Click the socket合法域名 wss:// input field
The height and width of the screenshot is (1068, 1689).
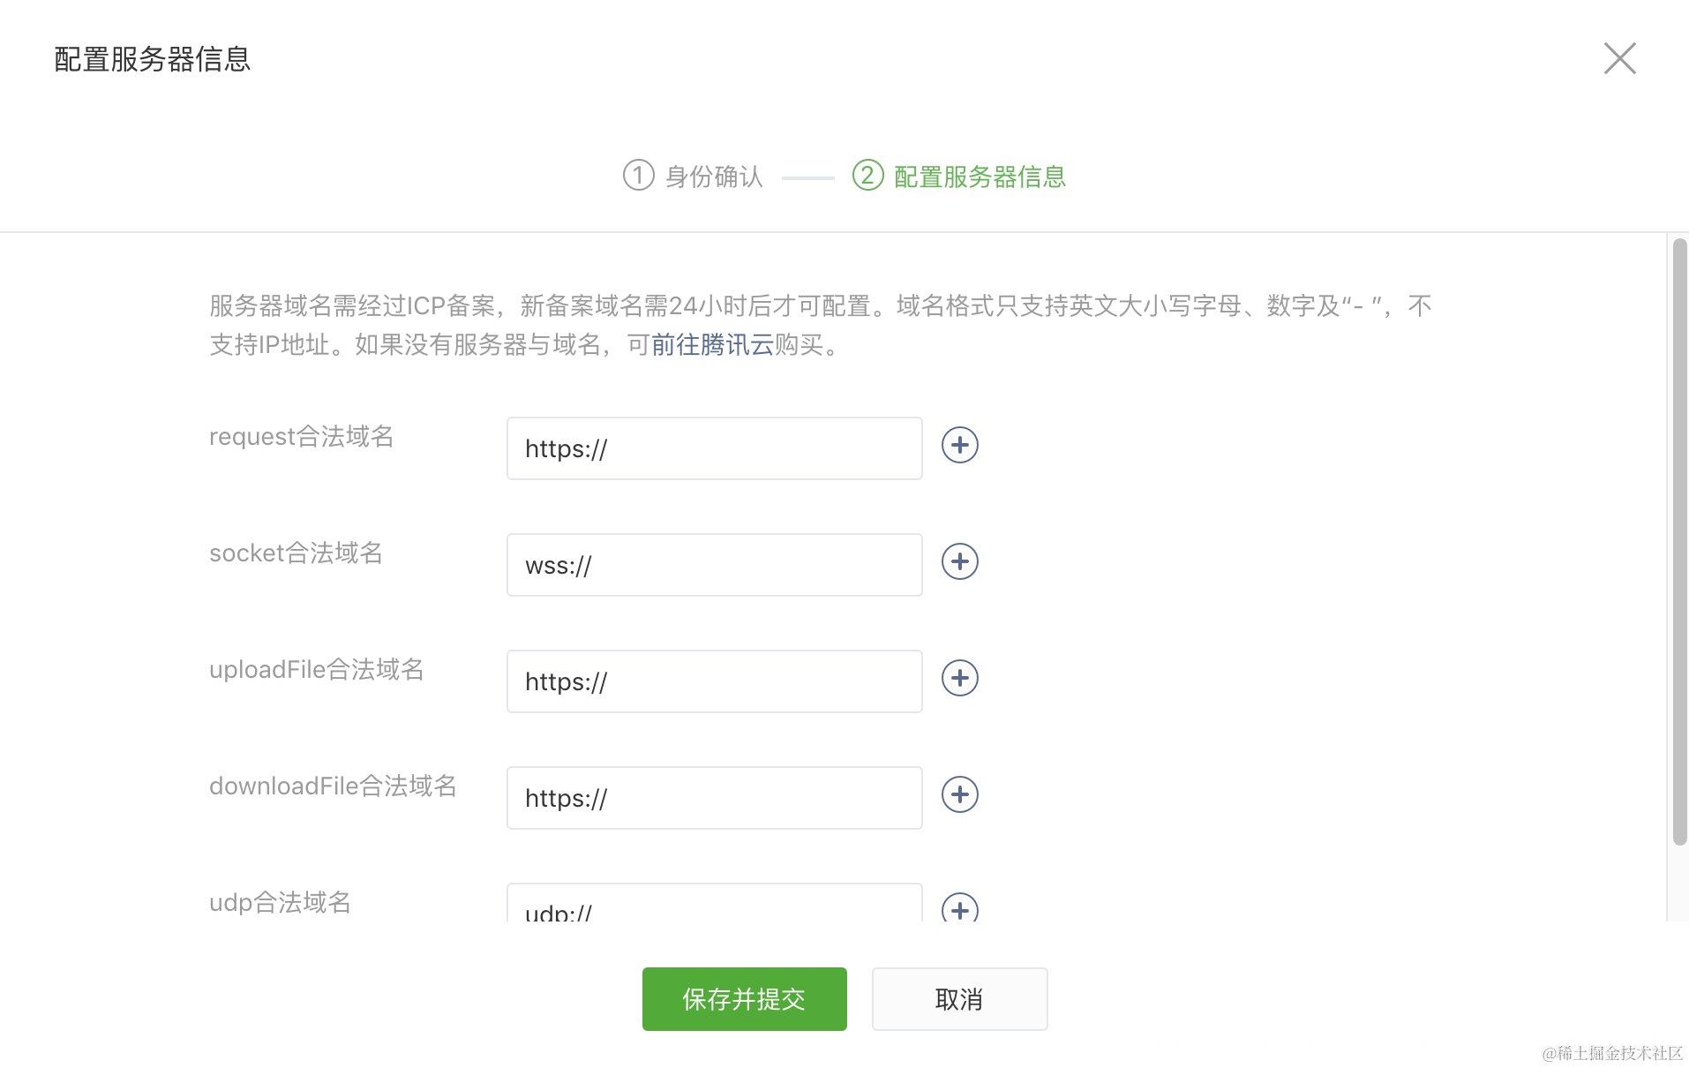(713, 564)
